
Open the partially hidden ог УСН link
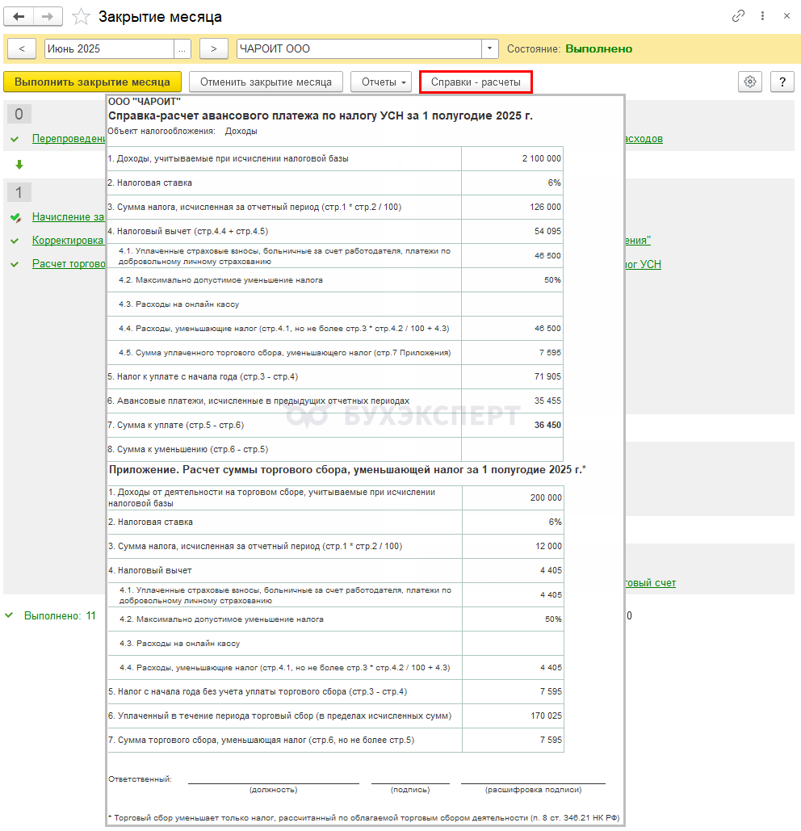click(x=644, y=264)
